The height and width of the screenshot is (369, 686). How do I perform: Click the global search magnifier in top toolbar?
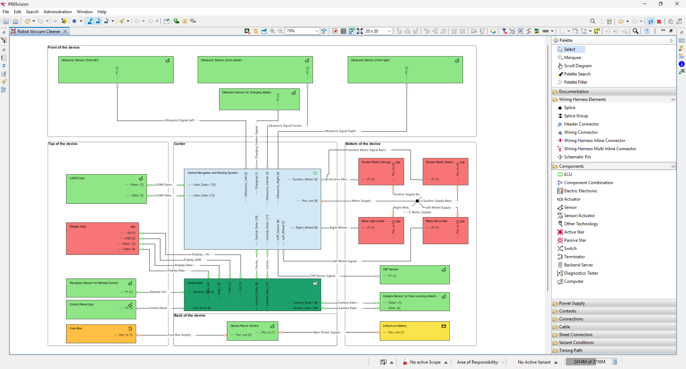[593, 21]
